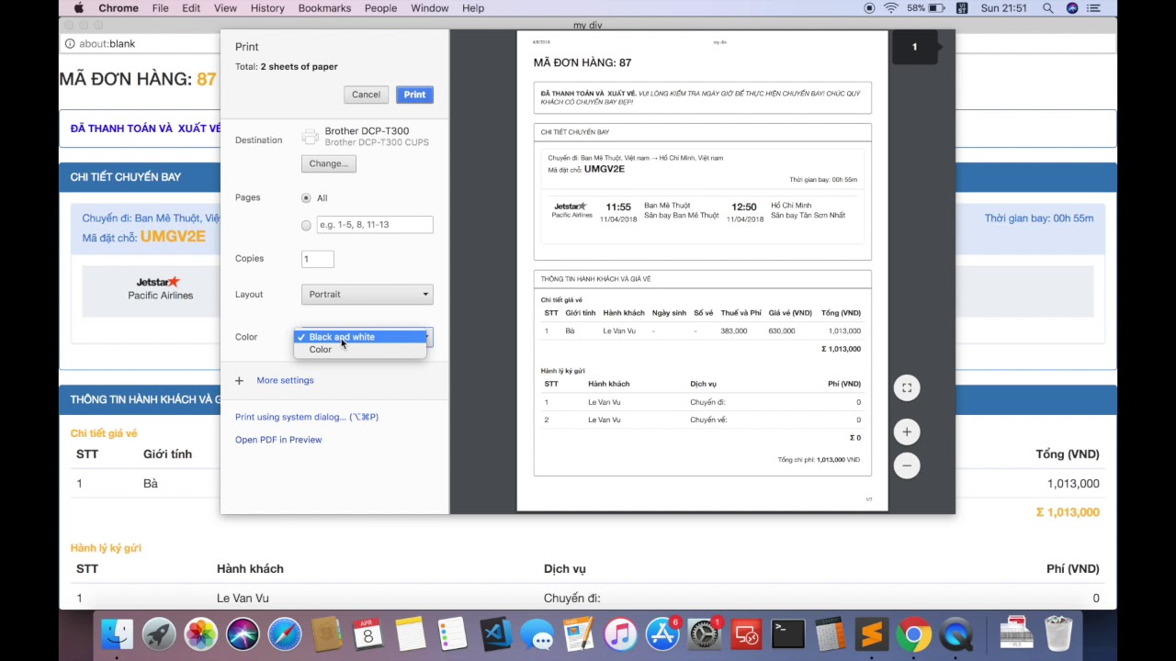
Task: Click the input source VI icon
Action: coord(962,8)
